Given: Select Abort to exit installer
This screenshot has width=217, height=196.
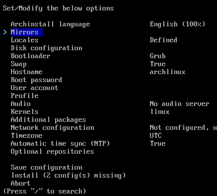Looking at the screenshot, I should pyautogui.click(x=21, y=184).
